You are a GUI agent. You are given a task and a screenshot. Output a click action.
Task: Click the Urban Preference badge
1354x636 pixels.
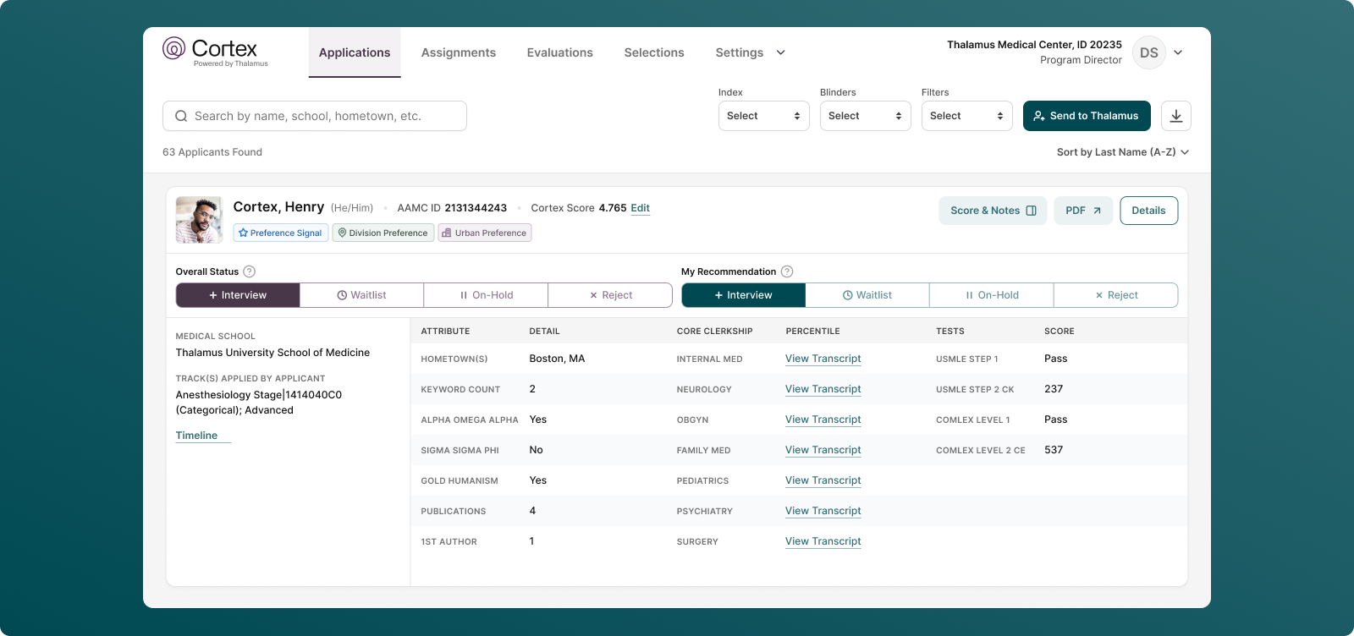click(x=484, y=233)
